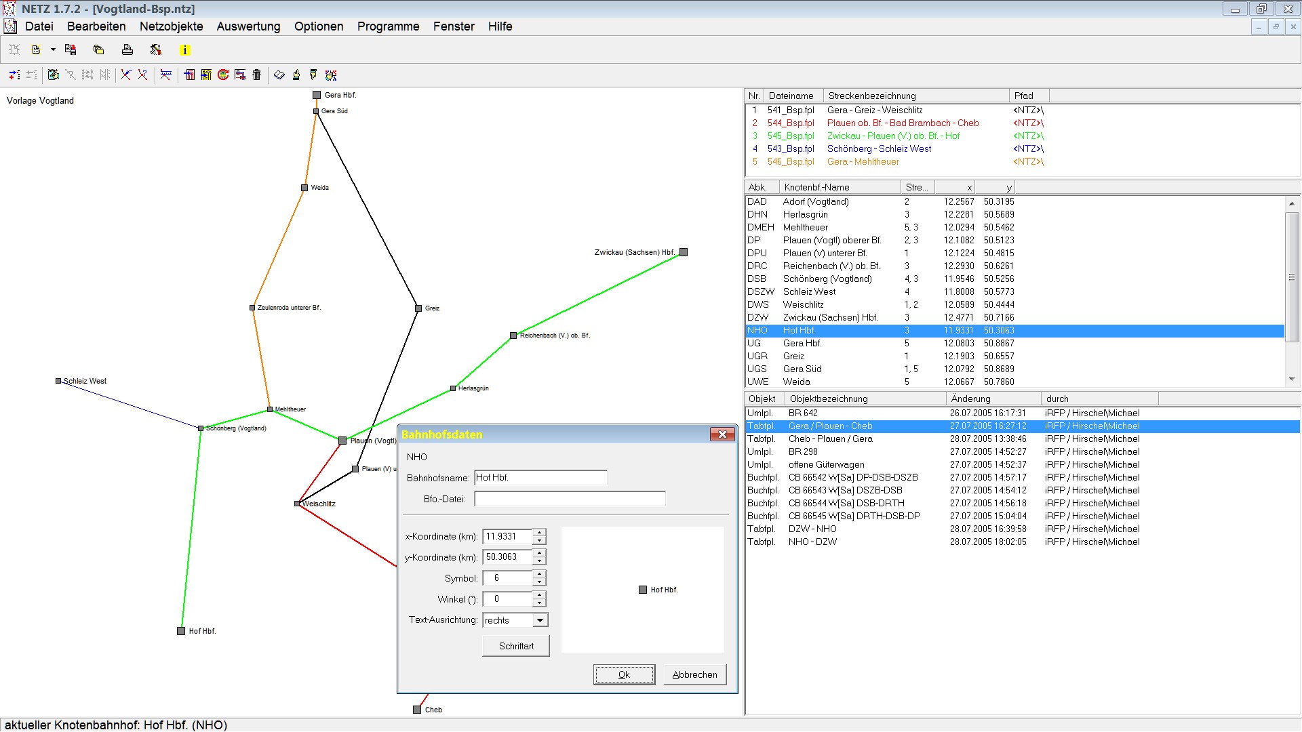Image resolution: width=1302 pixels, height=732 pixels.
Task: Click the printer icon in toolbar
Action: 127,50
